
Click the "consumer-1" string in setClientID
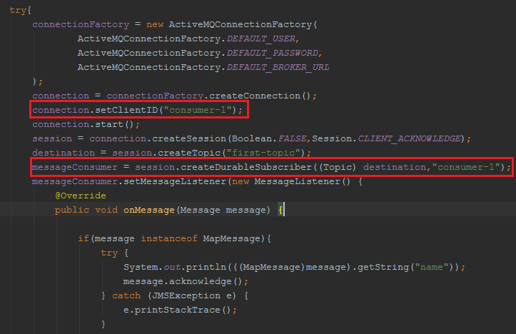(x=198, y=110)
